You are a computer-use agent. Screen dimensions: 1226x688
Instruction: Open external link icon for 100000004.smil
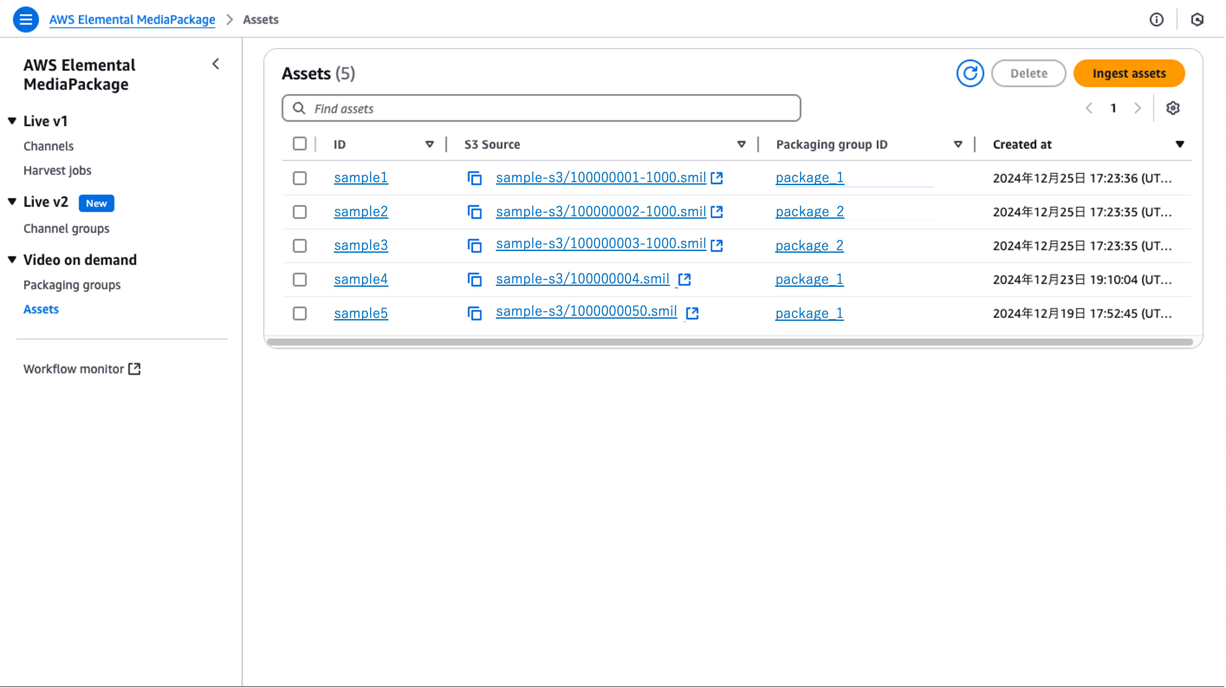pyautogui.click(x=684, y=279)
